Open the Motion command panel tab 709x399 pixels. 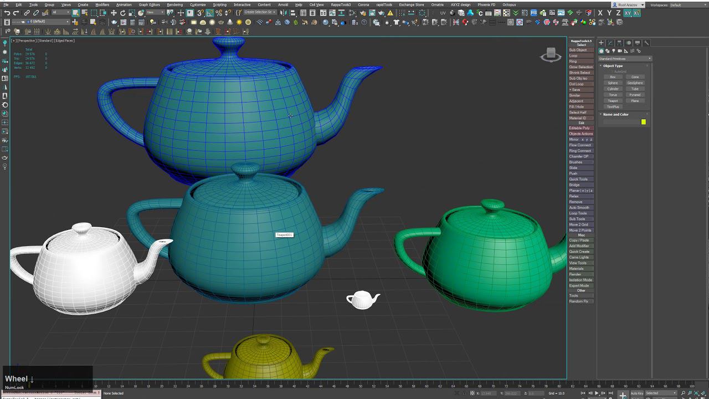coord(628,43)
